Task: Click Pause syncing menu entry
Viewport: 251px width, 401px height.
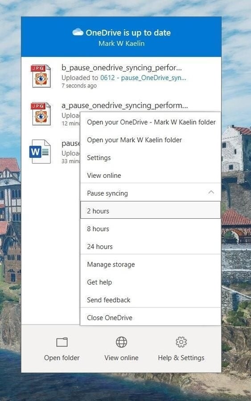Action: click(x=150, y=193)
